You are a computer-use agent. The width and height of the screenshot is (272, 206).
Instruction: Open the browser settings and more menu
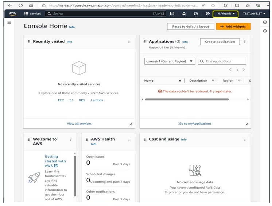268,5
